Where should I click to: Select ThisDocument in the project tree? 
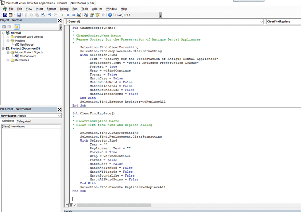click(28, 56)
